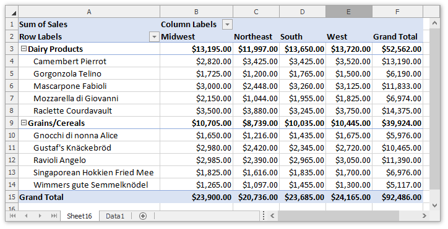Select Grand Total column header cell
Viewport: 448px width, 229px height.
397,37
